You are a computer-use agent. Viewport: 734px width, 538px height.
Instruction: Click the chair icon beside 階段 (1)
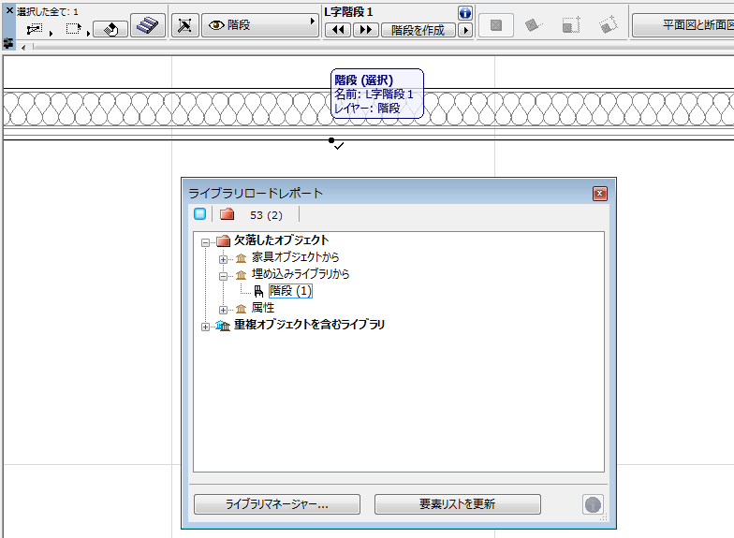click(x=258, y=292)
